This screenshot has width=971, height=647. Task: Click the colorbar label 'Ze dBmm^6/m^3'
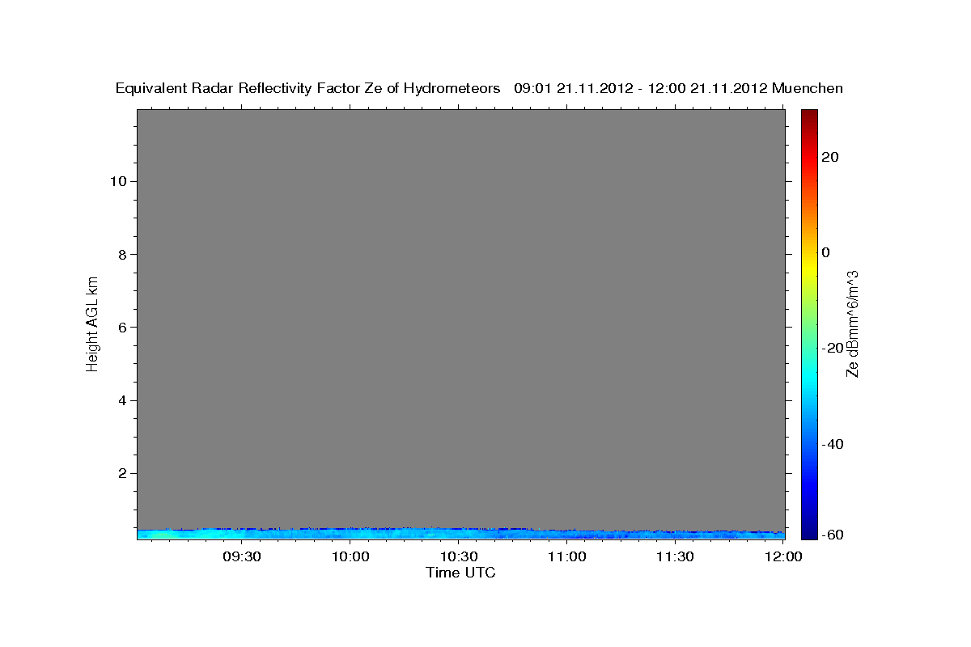[x=852, y=324]
